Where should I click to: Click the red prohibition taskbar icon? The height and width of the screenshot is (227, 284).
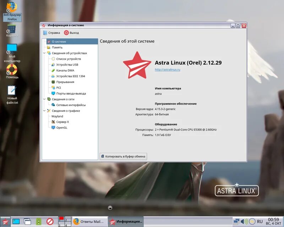point(50,222)
